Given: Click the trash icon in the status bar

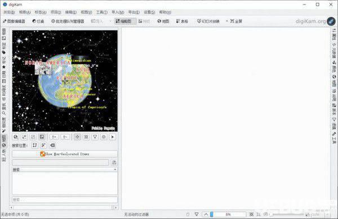Looking at the screenshot, I should coord(188,215).
